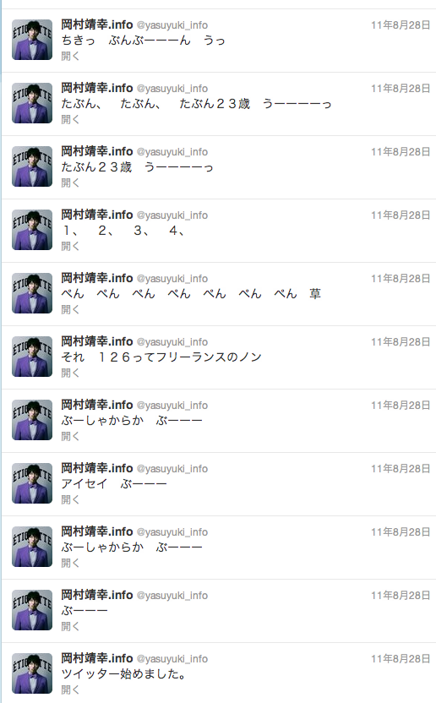This screenshot has width=436, height=703.
Task: Open @yasuyuki_info handle in the ツイッター始めました tweet
Action: (x=172, y=658)
